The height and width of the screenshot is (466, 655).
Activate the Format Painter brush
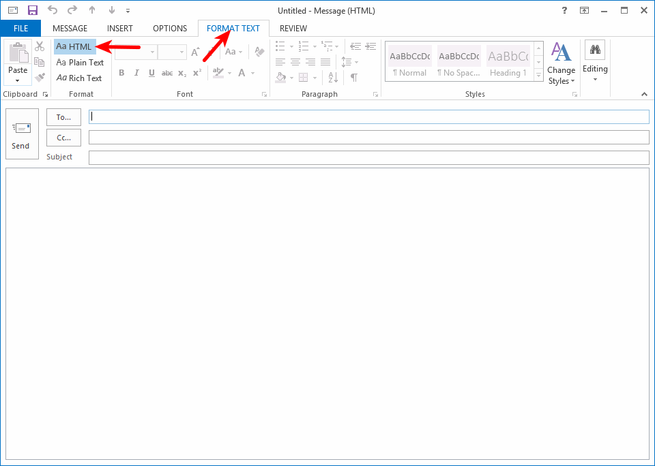pos(40,78)
